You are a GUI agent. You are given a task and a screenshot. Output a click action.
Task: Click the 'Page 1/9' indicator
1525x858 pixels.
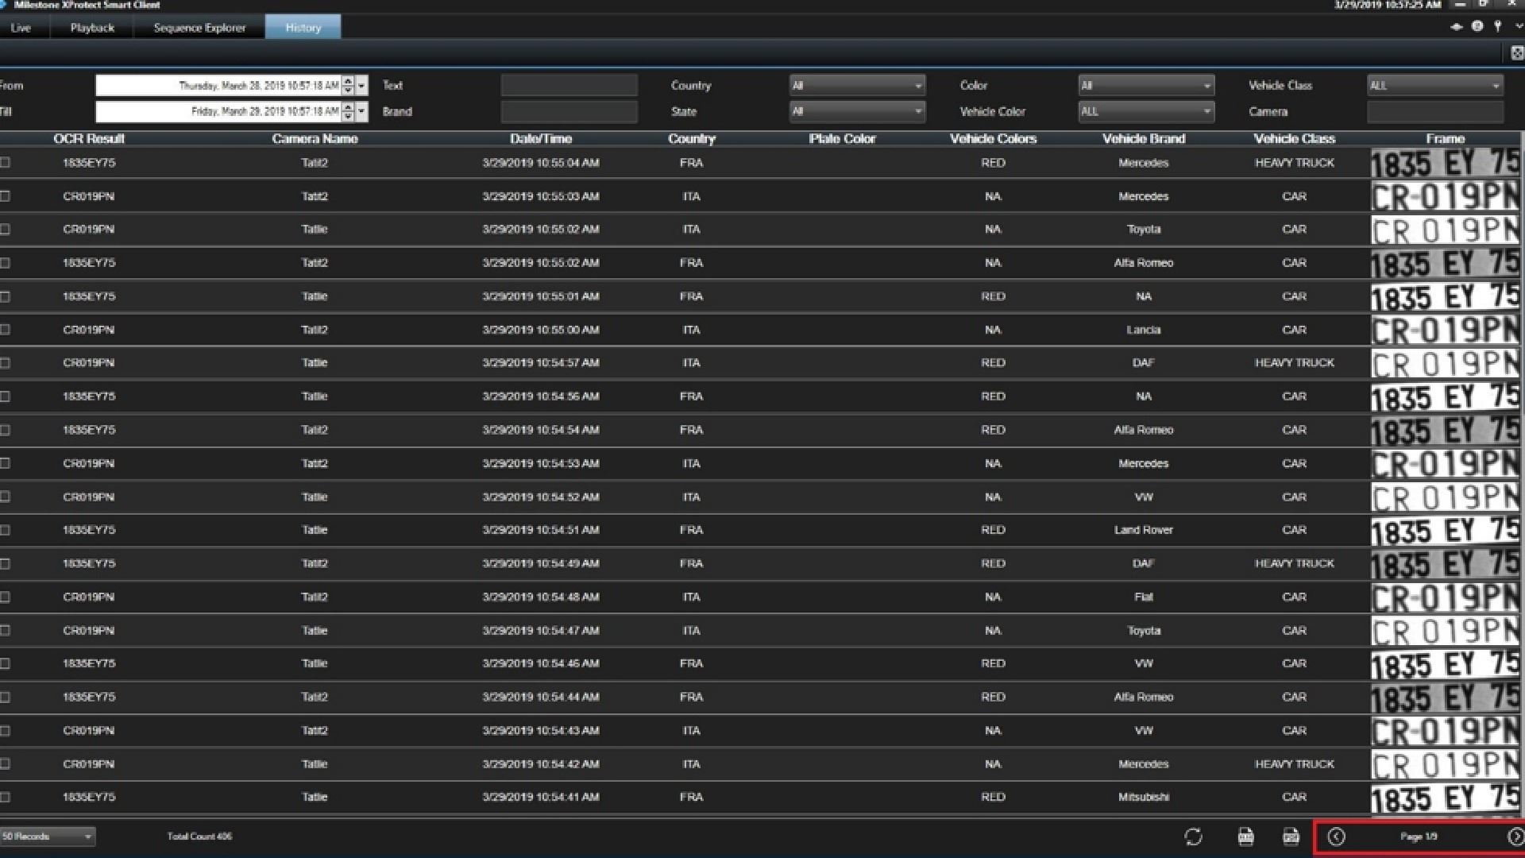point(1419,837)
